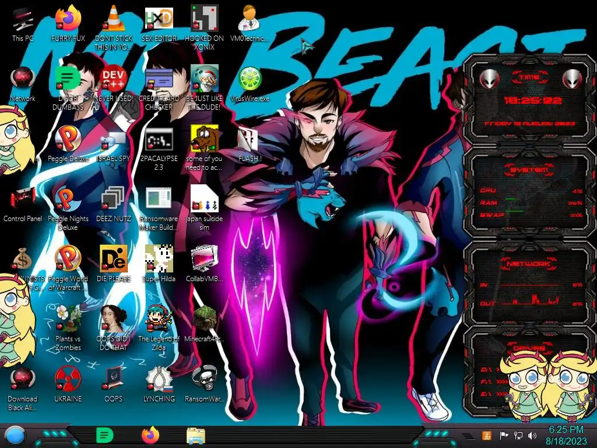
Task: Open Control Panel desktop icon
Action: coord(23,205)
